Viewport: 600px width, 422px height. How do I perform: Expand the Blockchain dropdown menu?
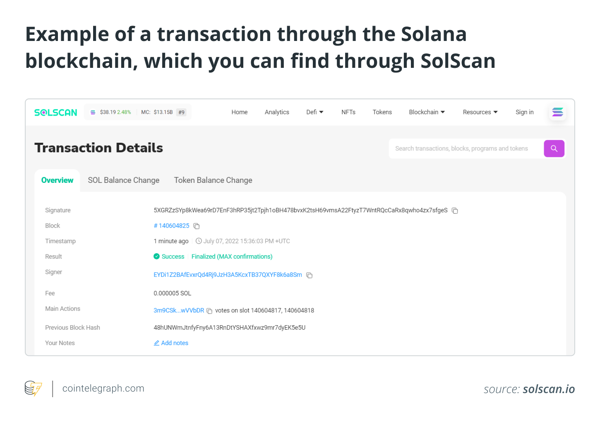click(x=427, y=112)
